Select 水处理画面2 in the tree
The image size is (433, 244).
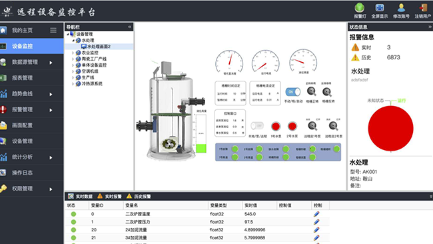99,47
